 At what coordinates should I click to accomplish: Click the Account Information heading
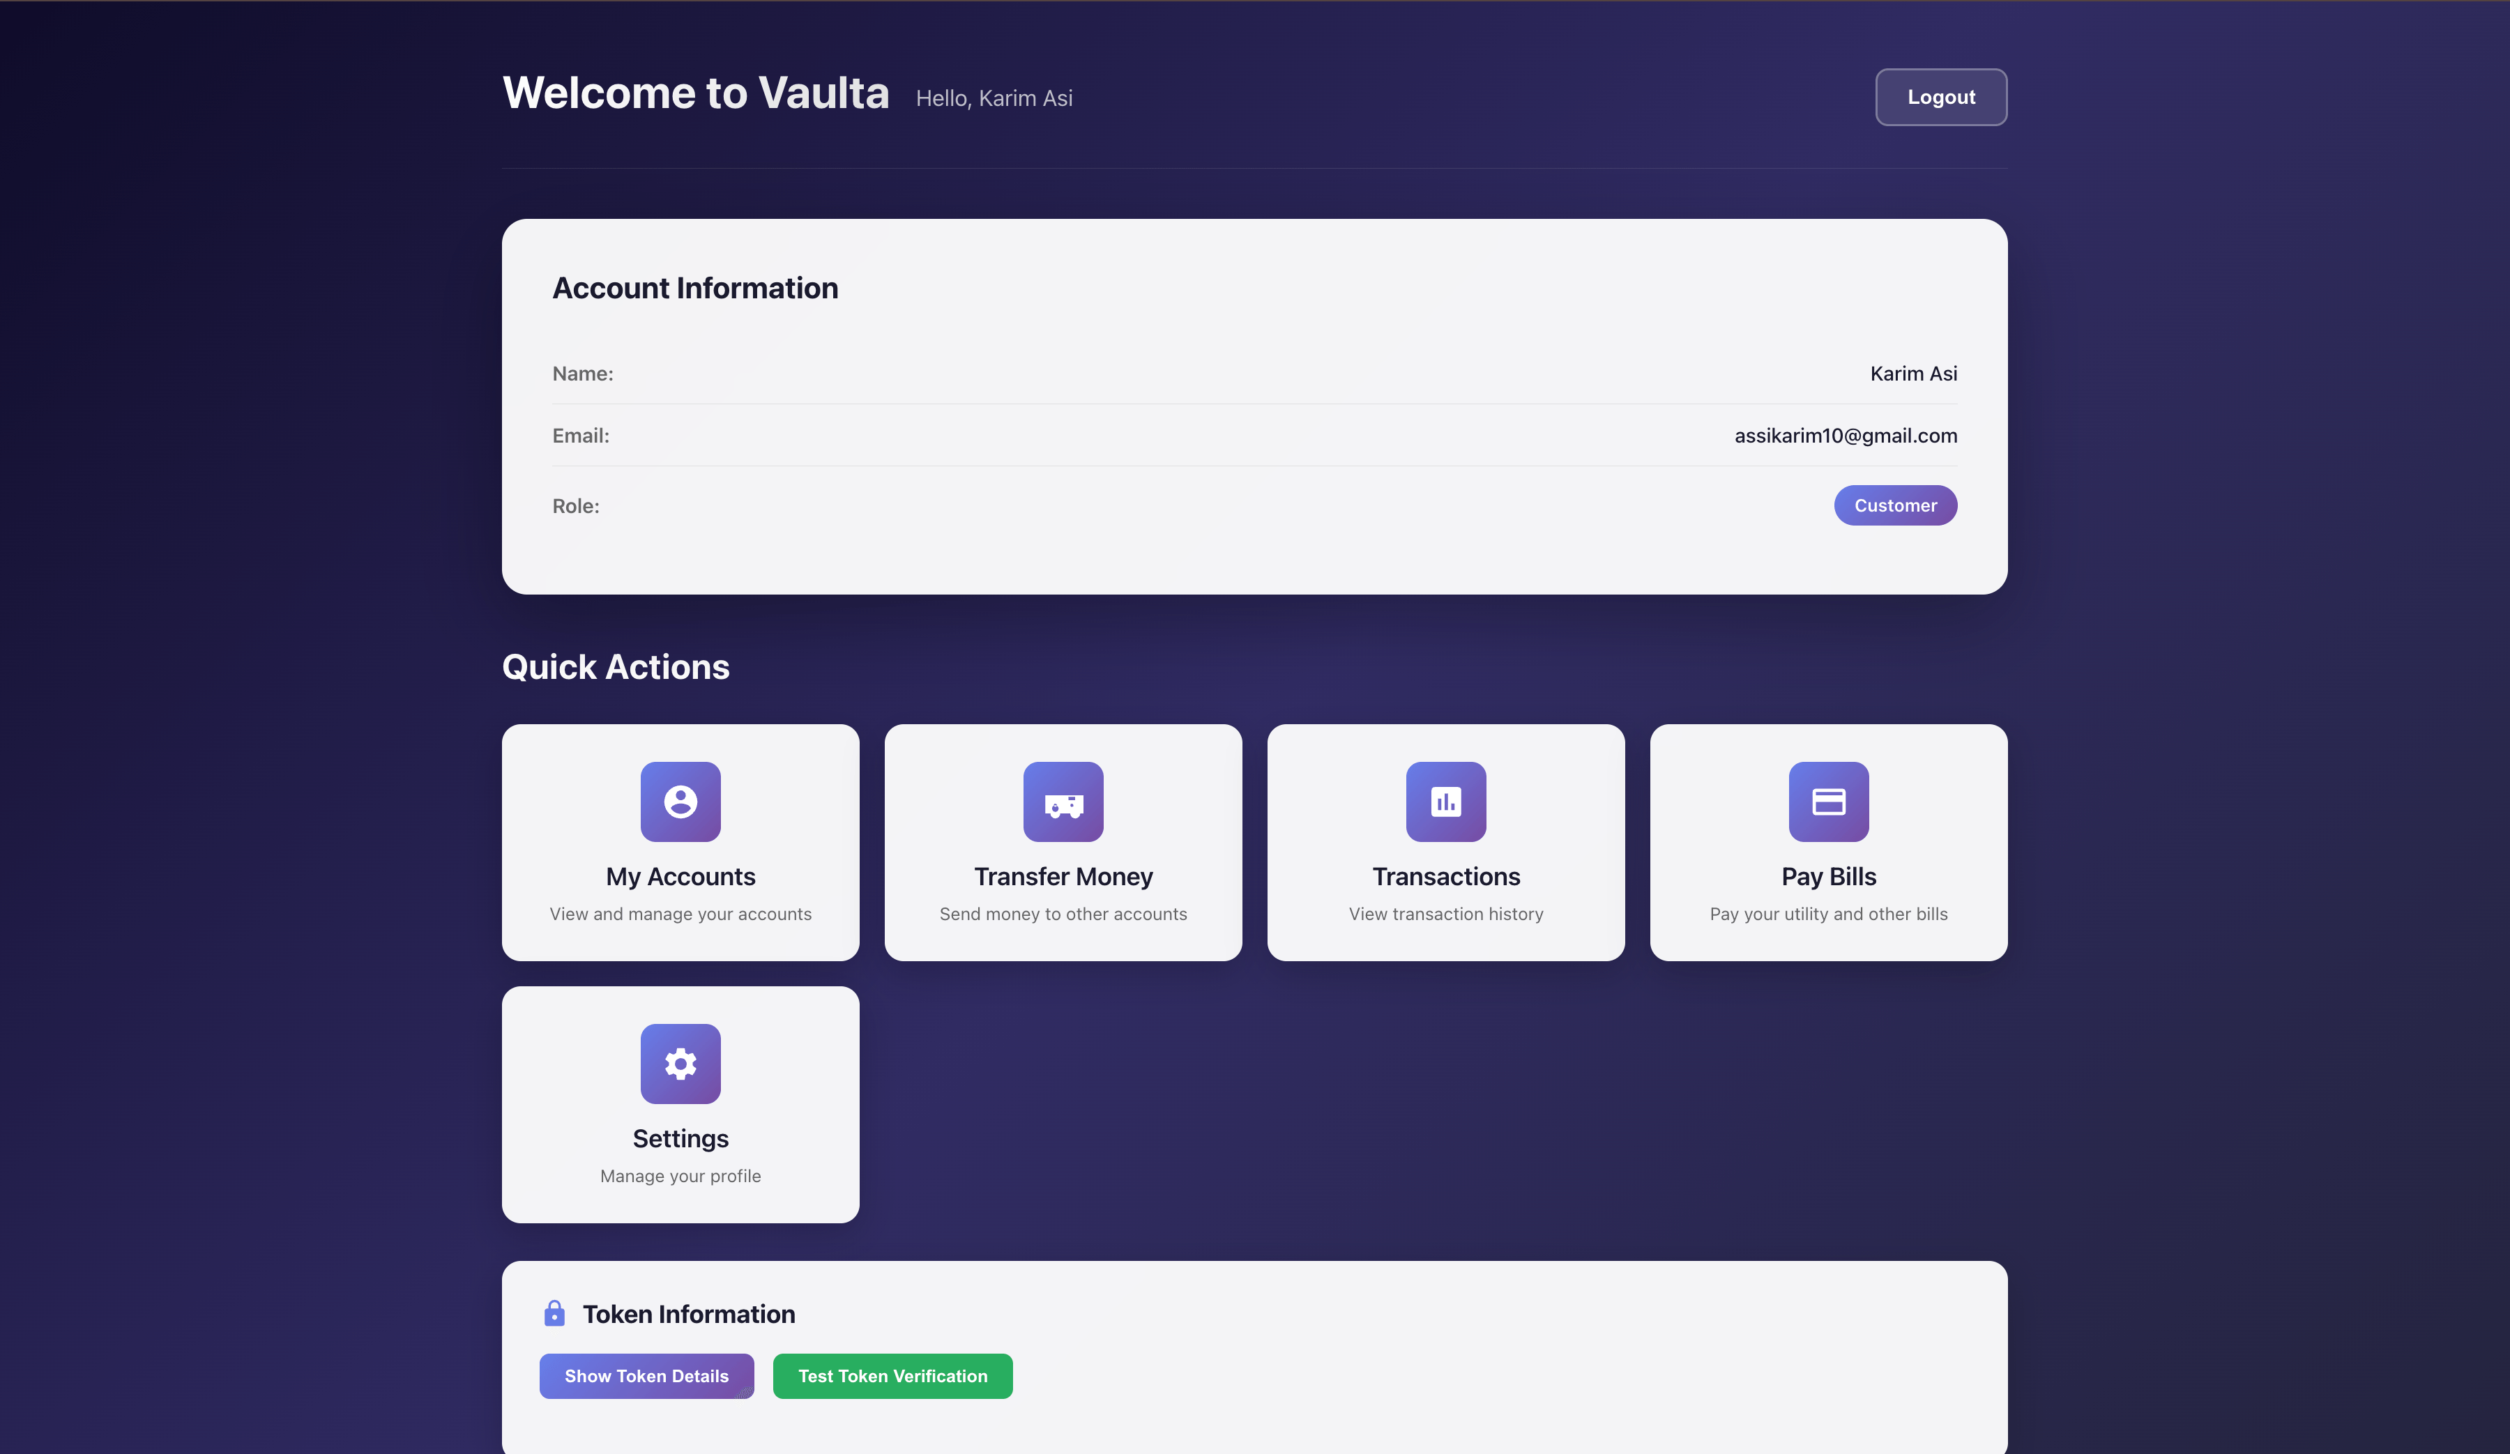click(695, 288)
